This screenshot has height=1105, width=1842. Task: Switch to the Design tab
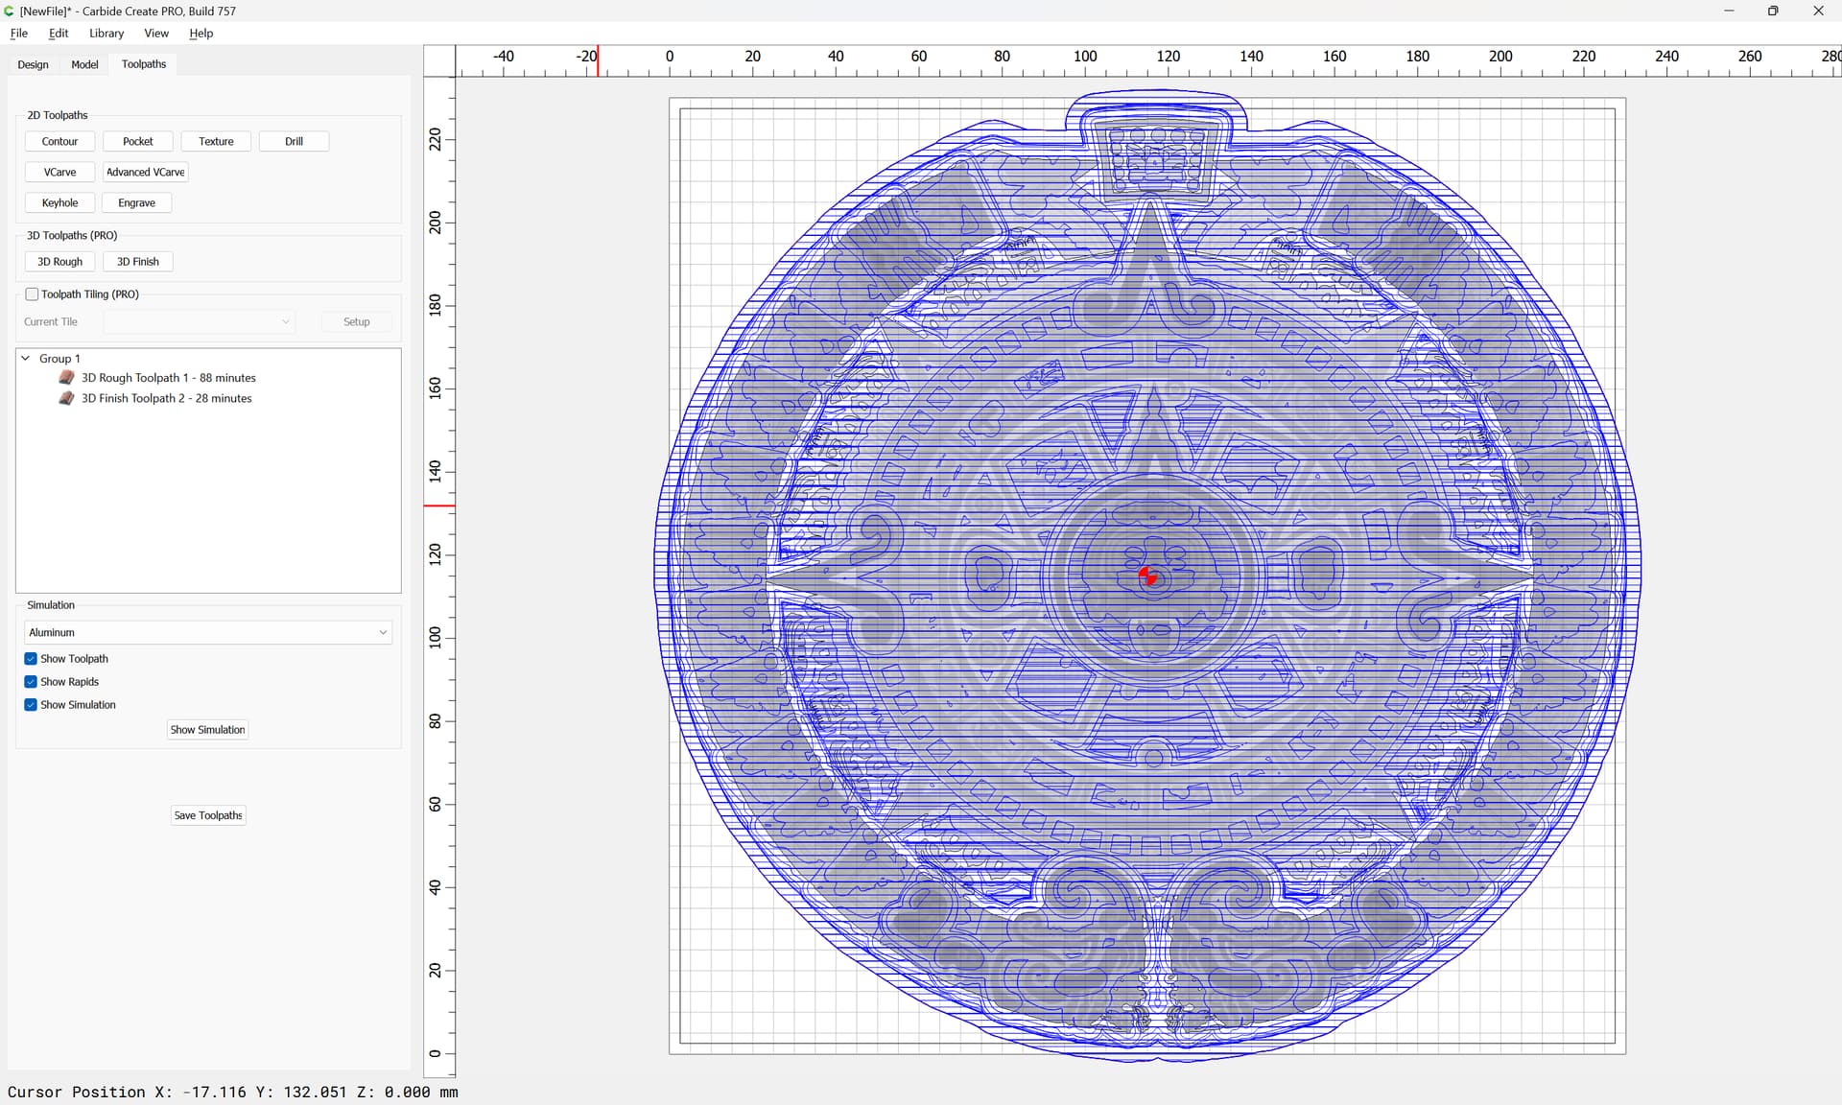33,64
